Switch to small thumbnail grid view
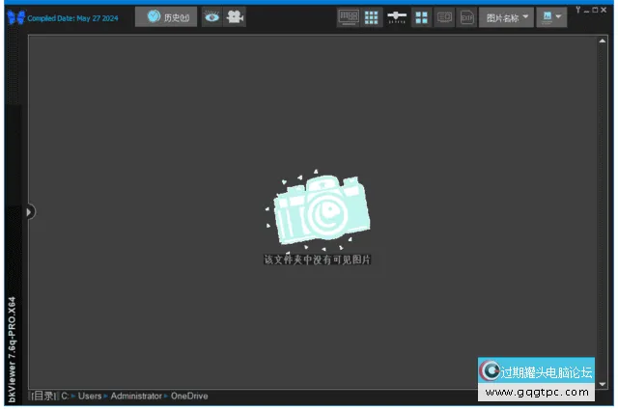The width and height of the screenshot is (618, 410). [372, 17]
